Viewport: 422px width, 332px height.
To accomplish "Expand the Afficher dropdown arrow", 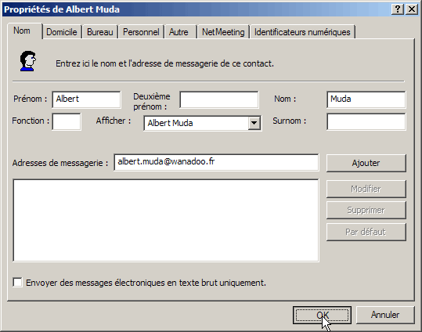I will 254,123.
